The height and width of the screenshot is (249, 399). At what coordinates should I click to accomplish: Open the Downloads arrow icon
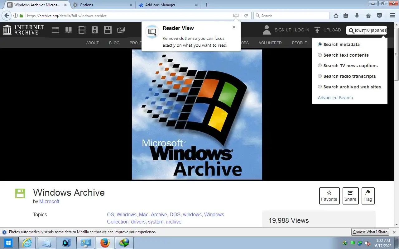click(x=357, y=16)
